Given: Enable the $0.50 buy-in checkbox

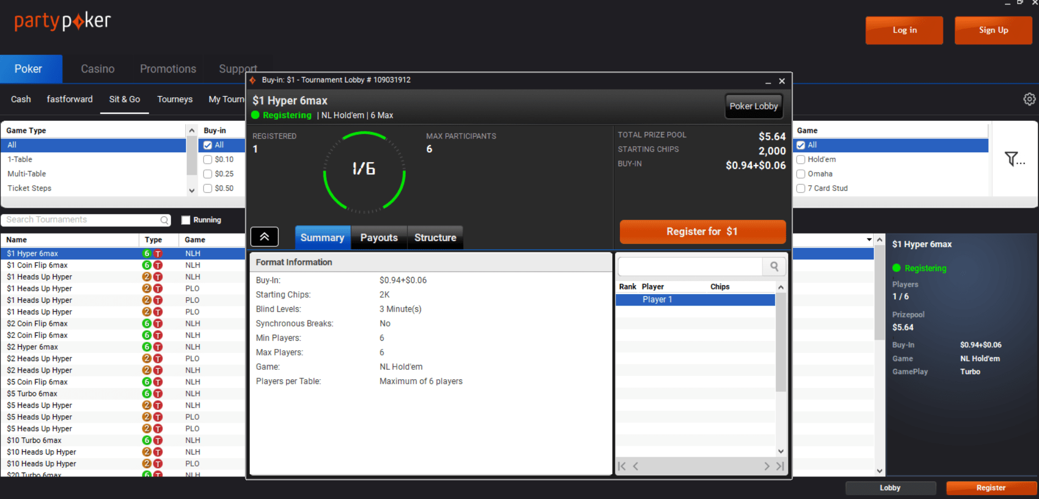Looking at the screenshot, I should point(208,188).
